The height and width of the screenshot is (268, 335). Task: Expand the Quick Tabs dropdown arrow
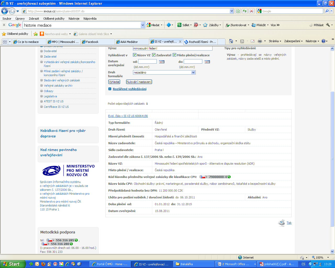pos(10,42)
